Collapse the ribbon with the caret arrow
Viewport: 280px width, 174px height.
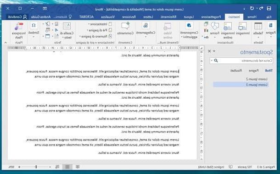(6, 43)
